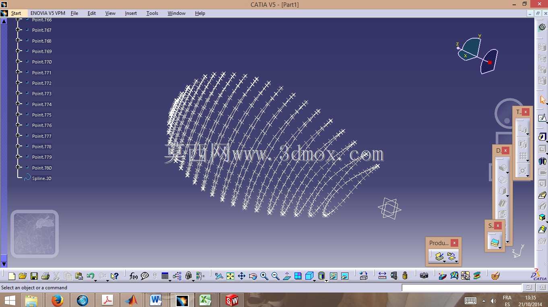Select the Sketcher icon in right toolbar

point(542,118)
